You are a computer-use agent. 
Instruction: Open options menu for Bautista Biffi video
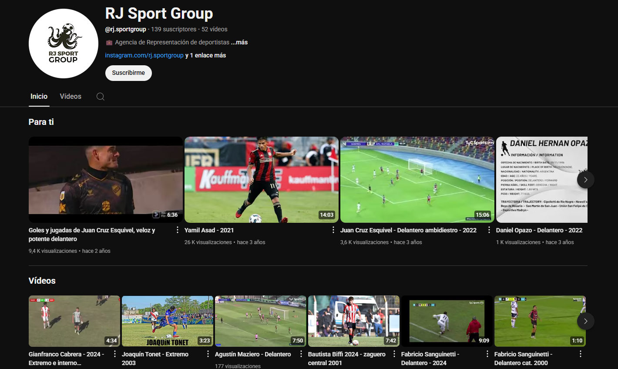(394, 354)
